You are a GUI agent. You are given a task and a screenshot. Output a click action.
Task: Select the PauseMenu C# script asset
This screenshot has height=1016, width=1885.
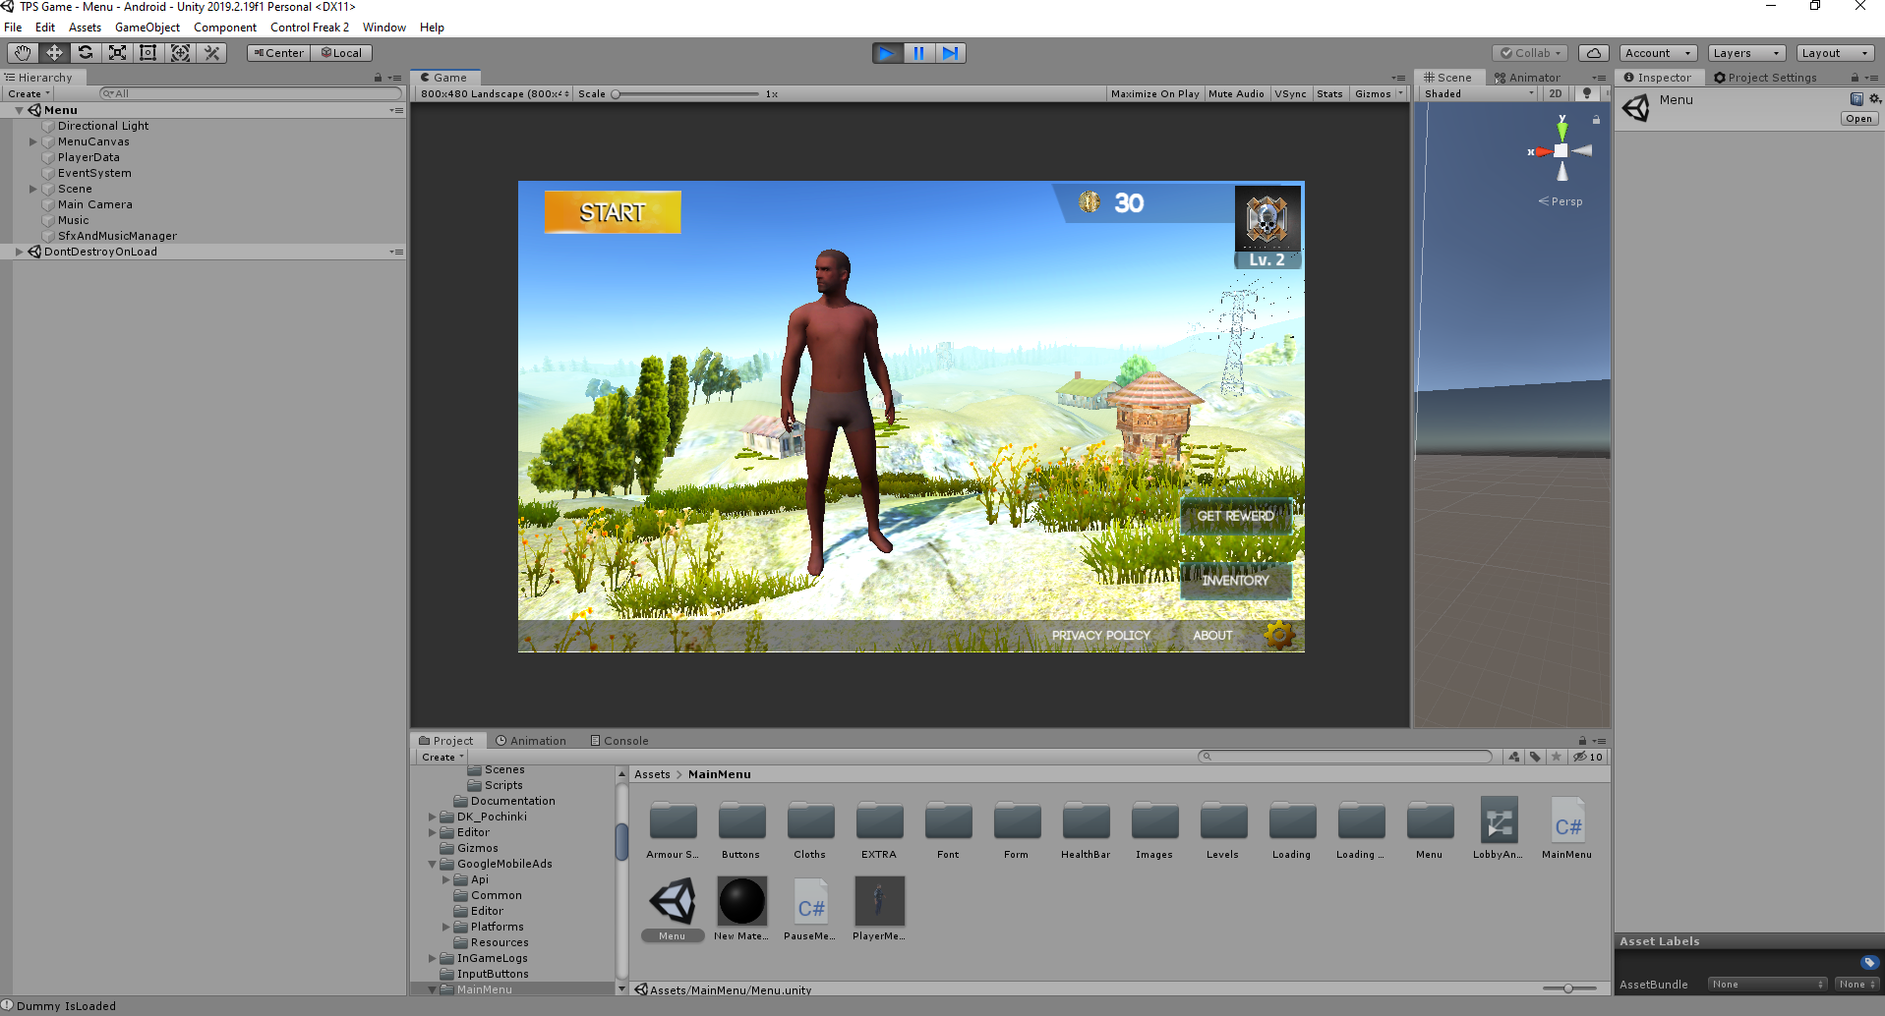(x=810, y=903)
